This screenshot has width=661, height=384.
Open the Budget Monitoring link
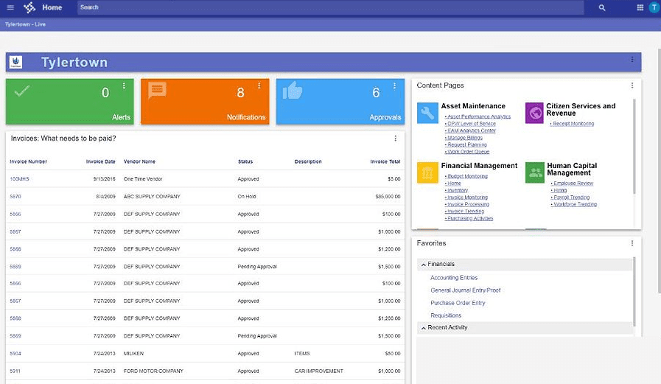(x=467, y=177)
